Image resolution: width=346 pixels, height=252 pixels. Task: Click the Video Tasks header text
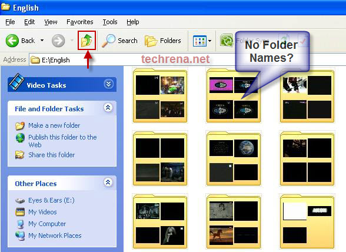click(x=46, y=85)
